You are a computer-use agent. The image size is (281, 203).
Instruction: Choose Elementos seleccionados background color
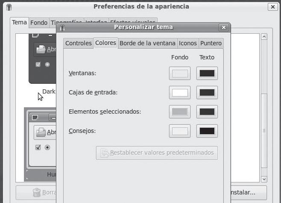180,112
